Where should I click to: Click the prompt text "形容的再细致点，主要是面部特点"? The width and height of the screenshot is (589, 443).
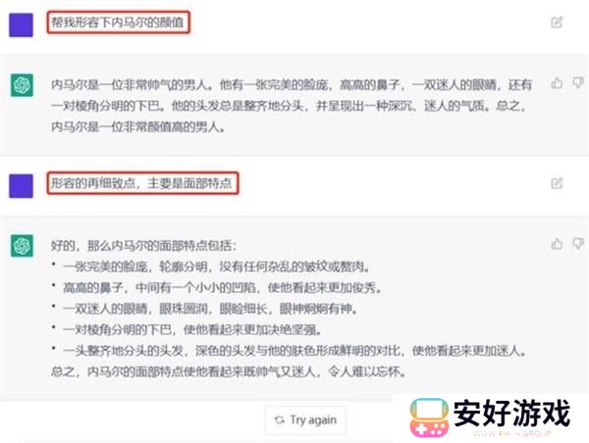click(142, 183)
